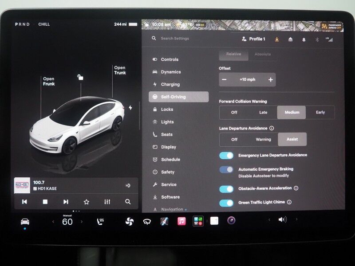This screenshot has width=355, height=266.
Task: Lower temperature with left chevron
Action: tap(53, 222)
